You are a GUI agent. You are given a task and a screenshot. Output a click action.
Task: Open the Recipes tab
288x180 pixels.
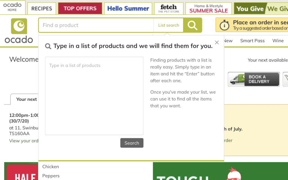click(x=42, y=8)
